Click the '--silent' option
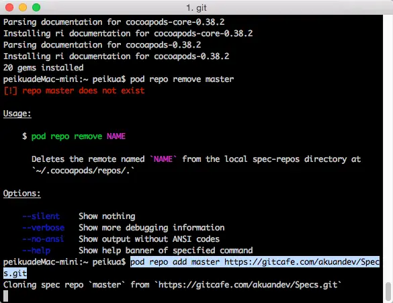The image size is (393, 303). [x=41, y=216]
